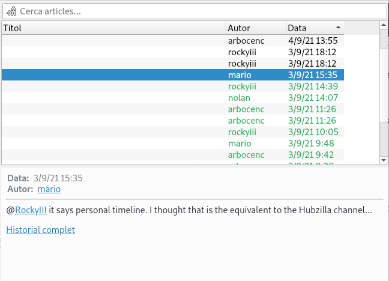389x281 pixels.
Task: Click the search icon in search box
Action: [11, 11]
